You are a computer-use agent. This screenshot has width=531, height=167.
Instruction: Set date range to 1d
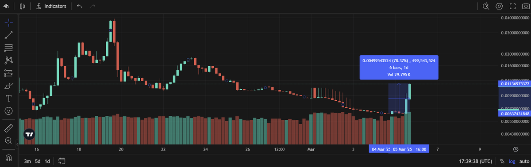(x=47, y=161)
